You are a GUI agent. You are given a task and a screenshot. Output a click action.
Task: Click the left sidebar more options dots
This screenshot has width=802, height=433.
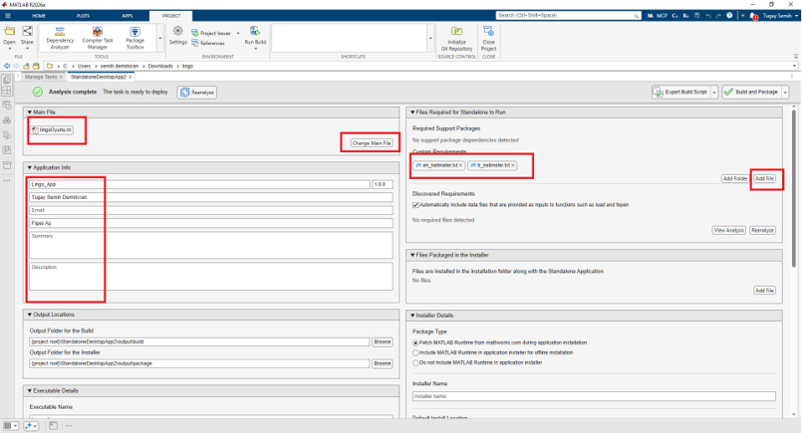[x=7, y=180]
